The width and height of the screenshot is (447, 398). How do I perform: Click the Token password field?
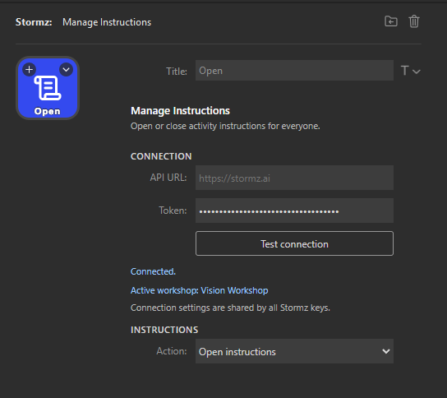click(x=294, y=211)
